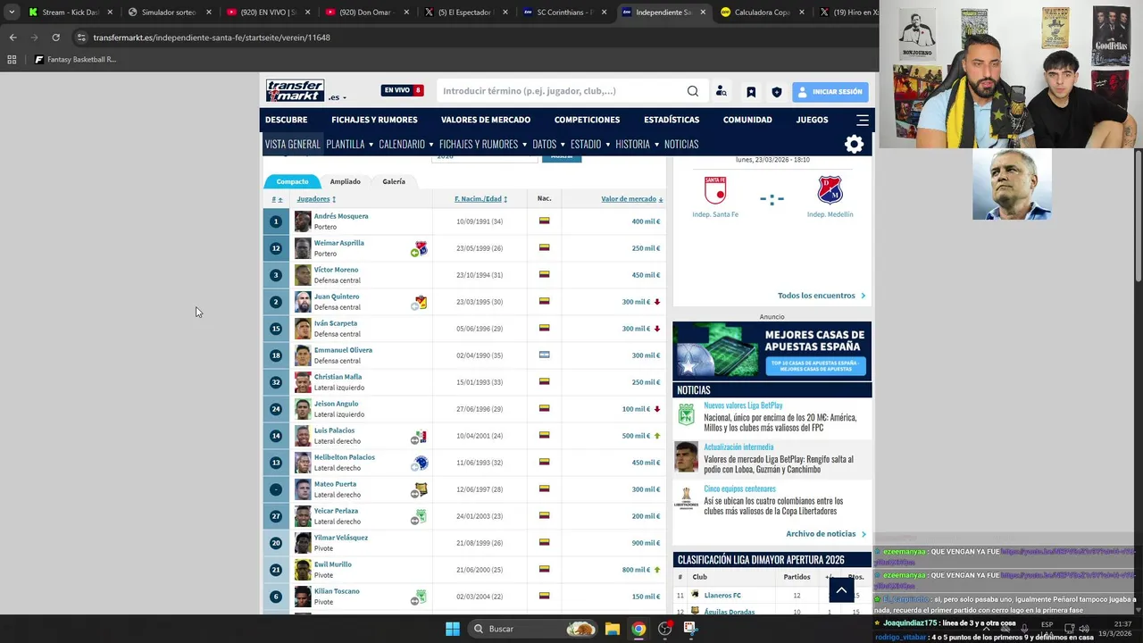The image size is (1143, 643).
Task: Sort table by Jugadores column
Action: 316,199
